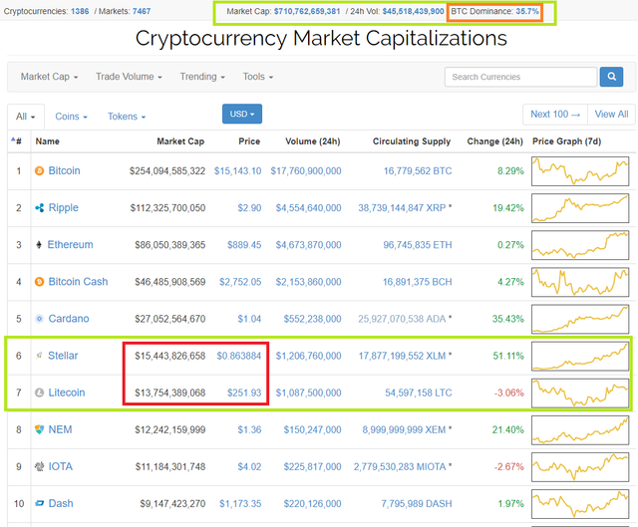This screenshot has width=638, height=527.
Task: Click the Bitcoin Cash logo icon
Action: [39, 282]
